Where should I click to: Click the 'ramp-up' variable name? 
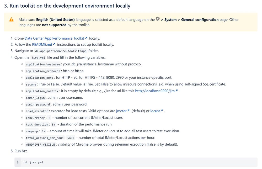(x=32, y=131)
